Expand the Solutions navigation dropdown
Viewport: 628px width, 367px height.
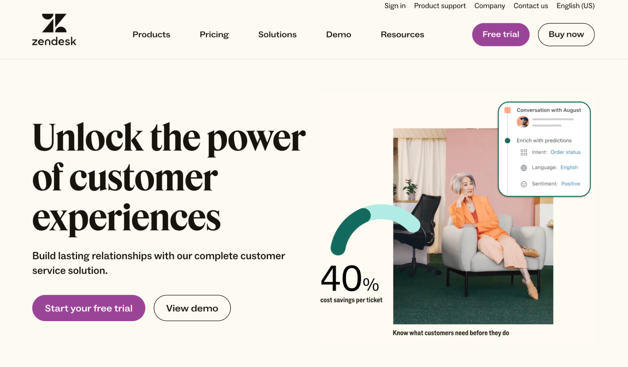277,35
